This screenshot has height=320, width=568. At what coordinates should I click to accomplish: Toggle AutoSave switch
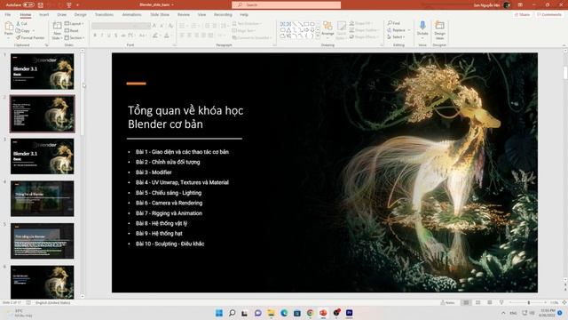click(28, 5)
